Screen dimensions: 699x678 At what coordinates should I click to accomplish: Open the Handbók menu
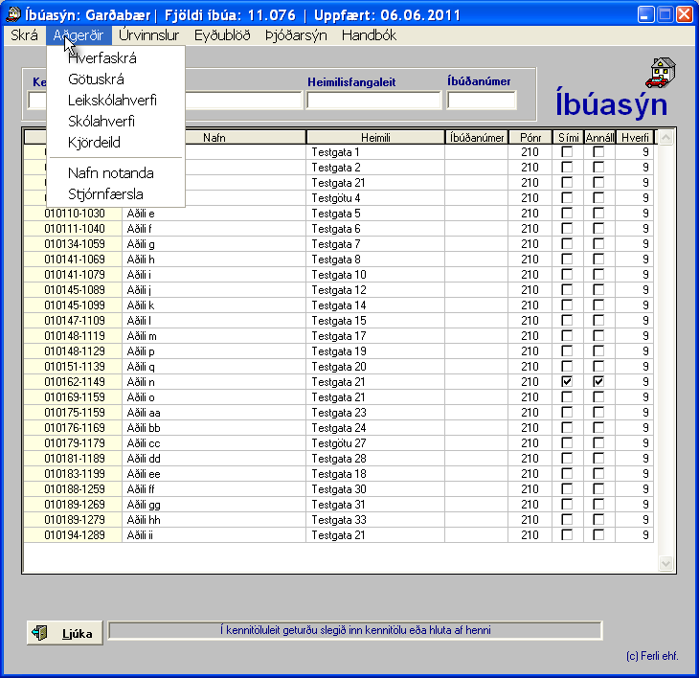tap(369, 35)
